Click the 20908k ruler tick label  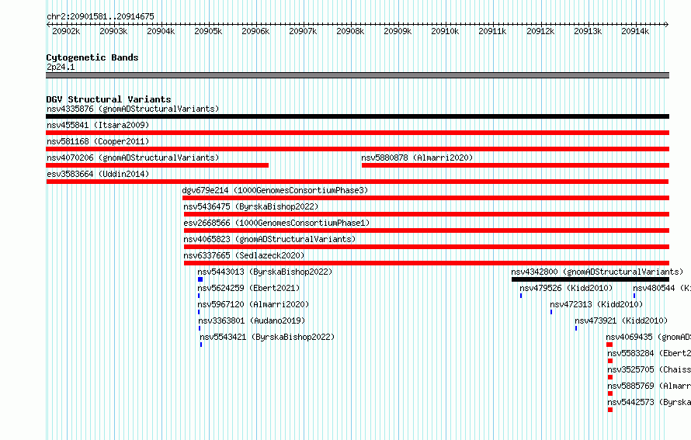[x=350, y=31]
